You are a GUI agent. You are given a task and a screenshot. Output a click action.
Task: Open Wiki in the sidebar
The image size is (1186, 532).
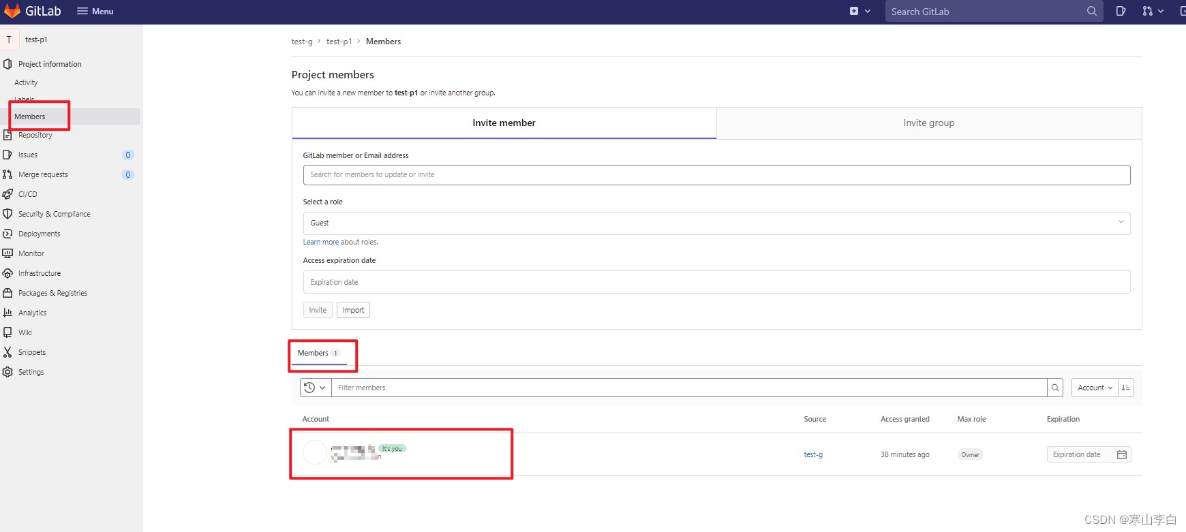click(x=25, y=332)
